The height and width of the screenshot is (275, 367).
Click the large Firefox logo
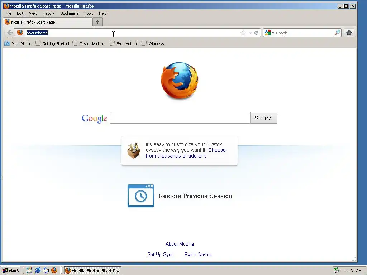[180, 81]
